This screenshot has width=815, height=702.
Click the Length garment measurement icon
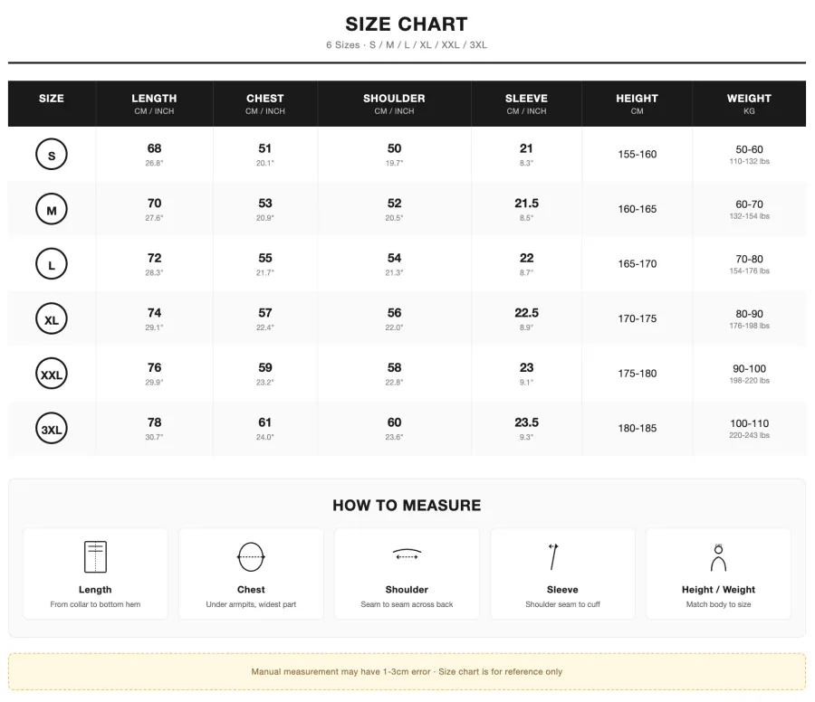pyautogui.click(x=95, y=556)
